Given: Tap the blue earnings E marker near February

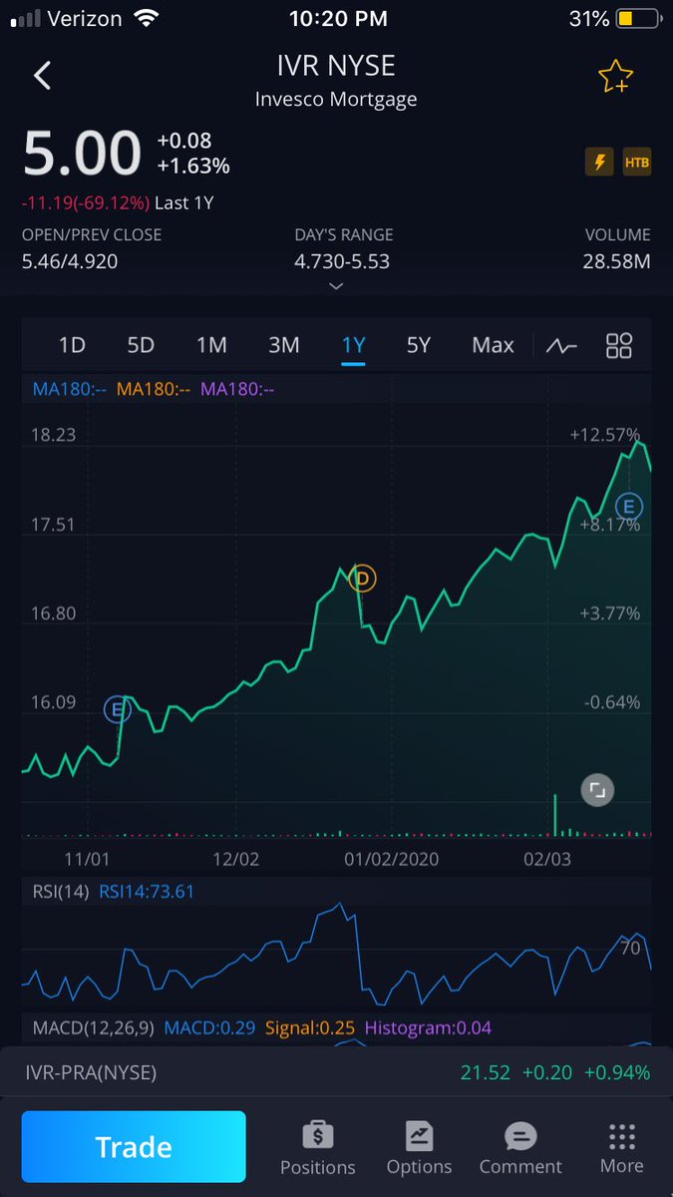Looking at the screenshot, I should (x=629, y=506).
